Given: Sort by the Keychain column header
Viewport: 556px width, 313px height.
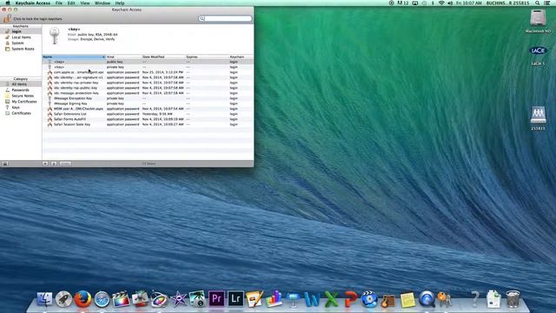Looking at the screenshot, I should tap(241, 57).
